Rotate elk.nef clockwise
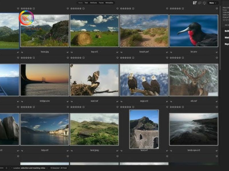This screenshot has height=171, width=229. pyautogui.click(x=217, y=101)
